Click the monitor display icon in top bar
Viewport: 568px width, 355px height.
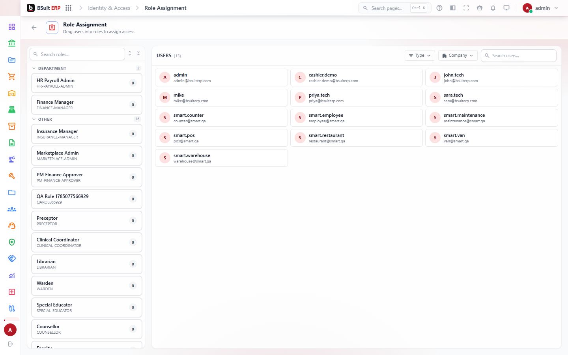pos(506,8)
